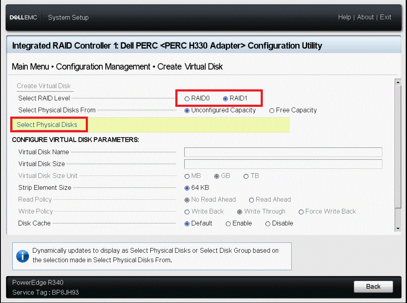This screenshot has height=303, width=407.
Task: Click the blue information icon
Action: pyautogui.click(x=23, y=256)
